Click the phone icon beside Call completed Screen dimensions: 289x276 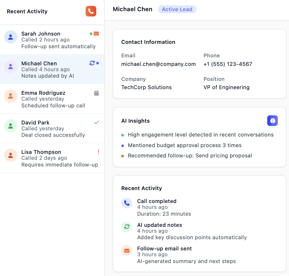coord(126,203)
